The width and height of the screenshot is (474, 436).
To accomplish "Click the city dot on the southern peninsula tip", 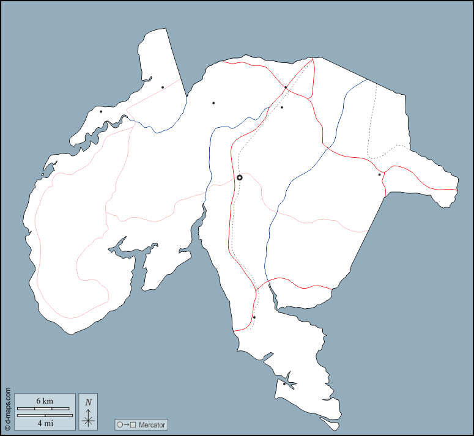I will pos(284,384).
